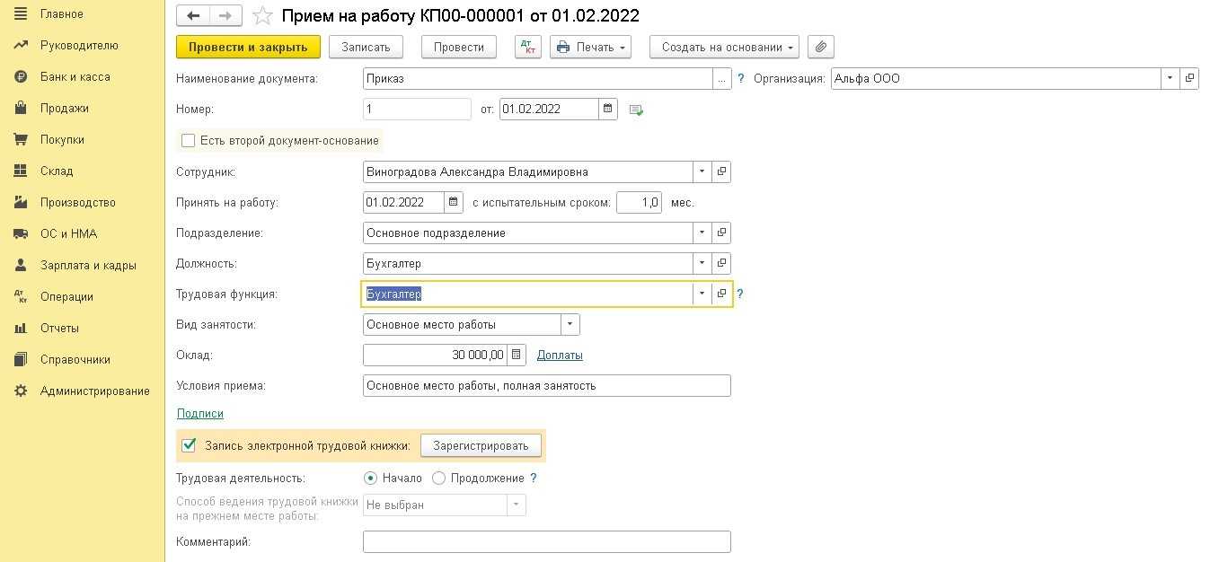This screenshot has height=562, width=1210.
Task: Expand Должность dropdown arrow
Action: click(702, 264)
